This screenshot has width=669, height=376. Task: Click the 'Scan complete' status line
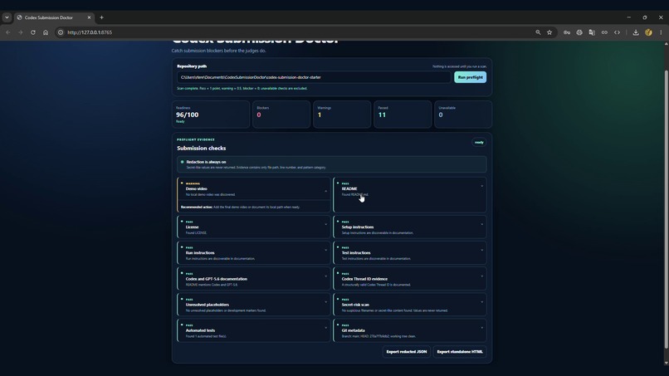(242, 88)
